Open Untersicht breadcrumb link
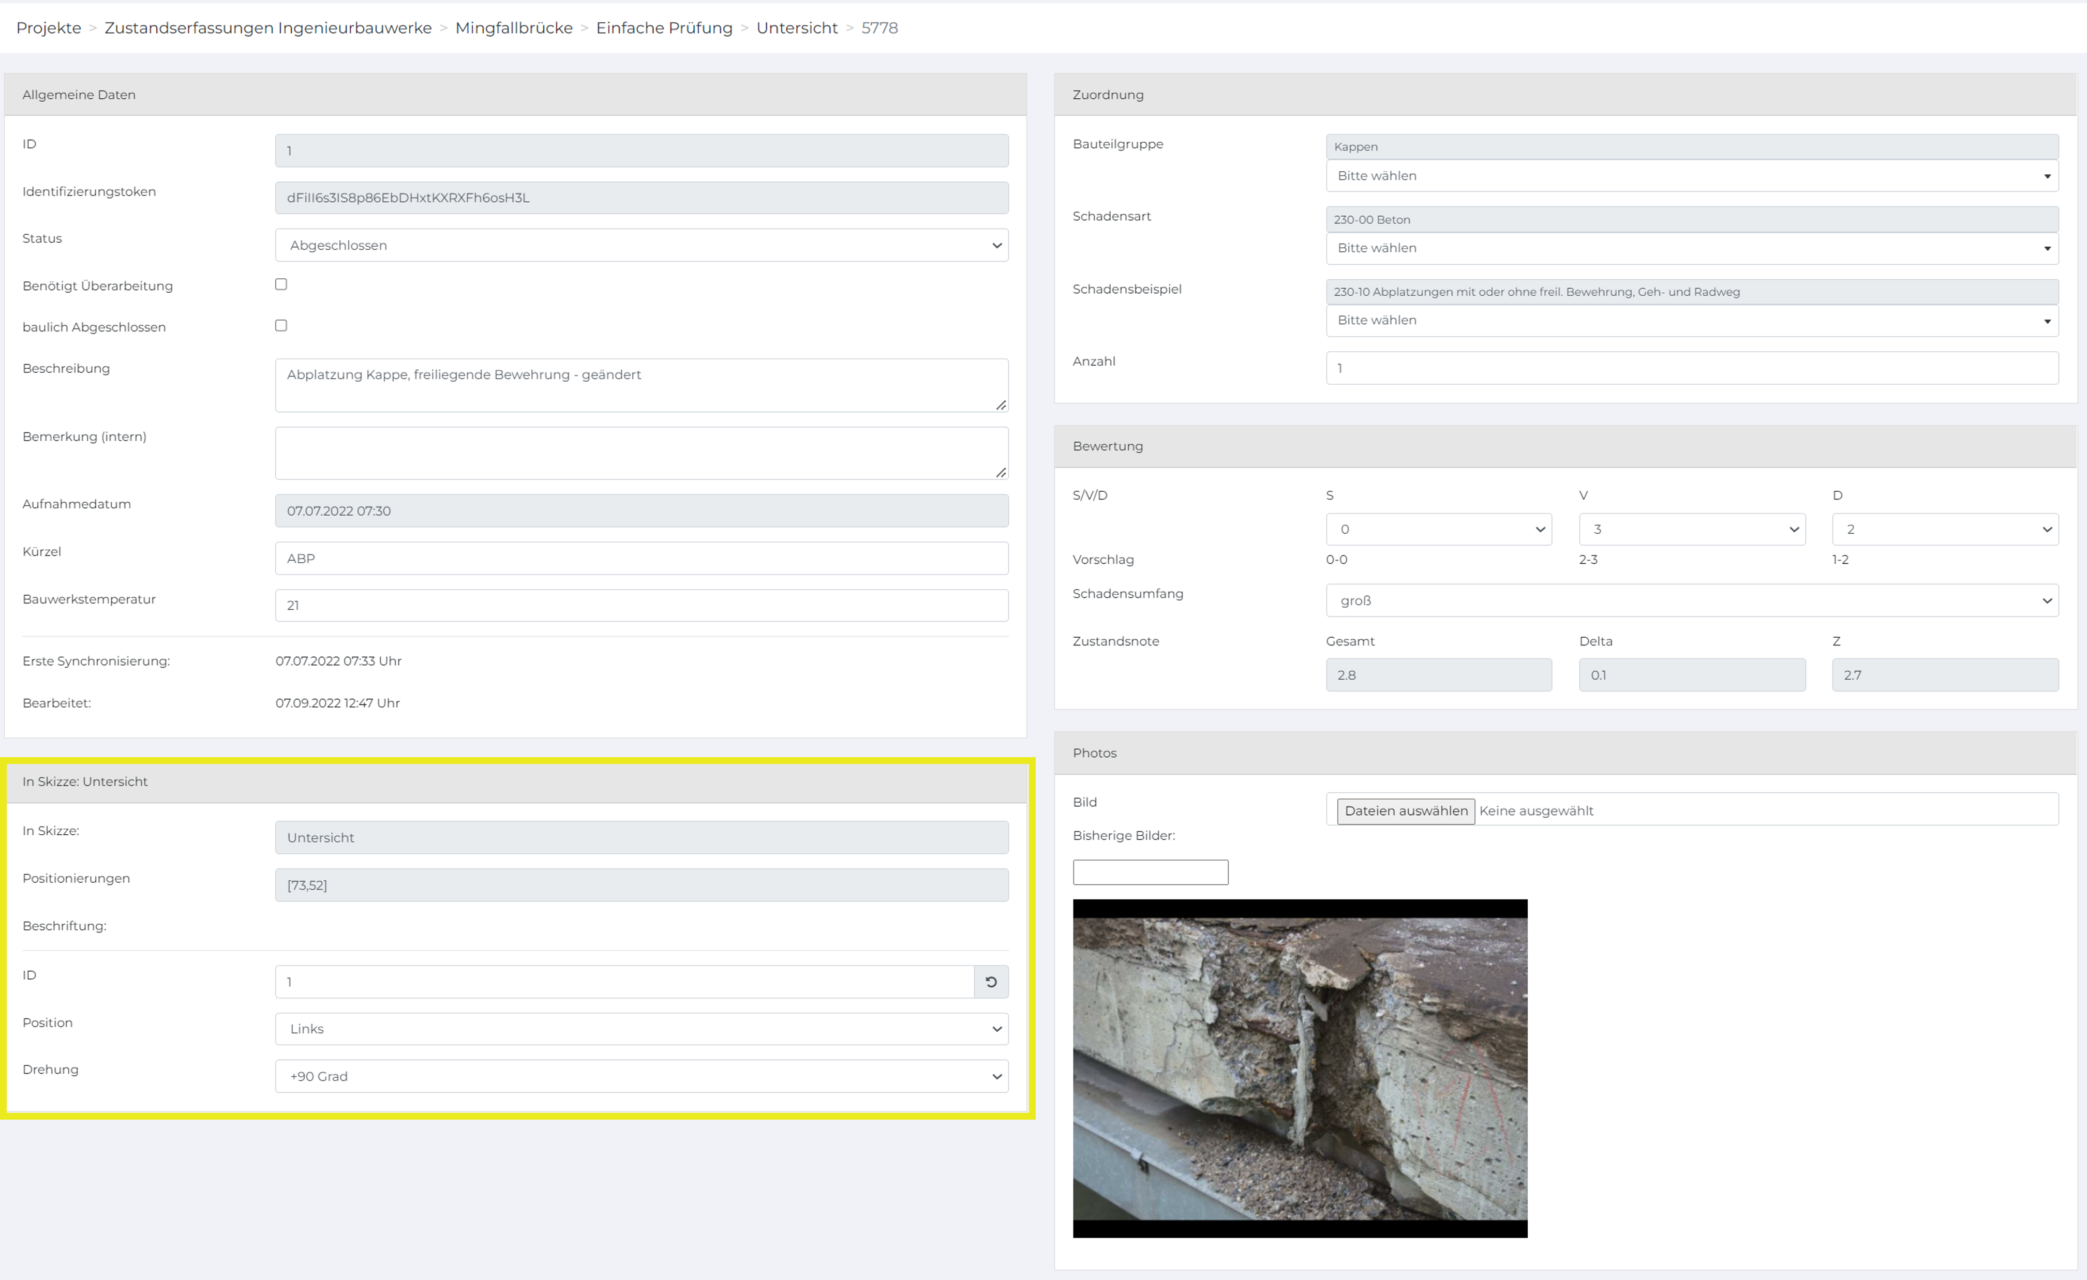 tap(796, 28)
